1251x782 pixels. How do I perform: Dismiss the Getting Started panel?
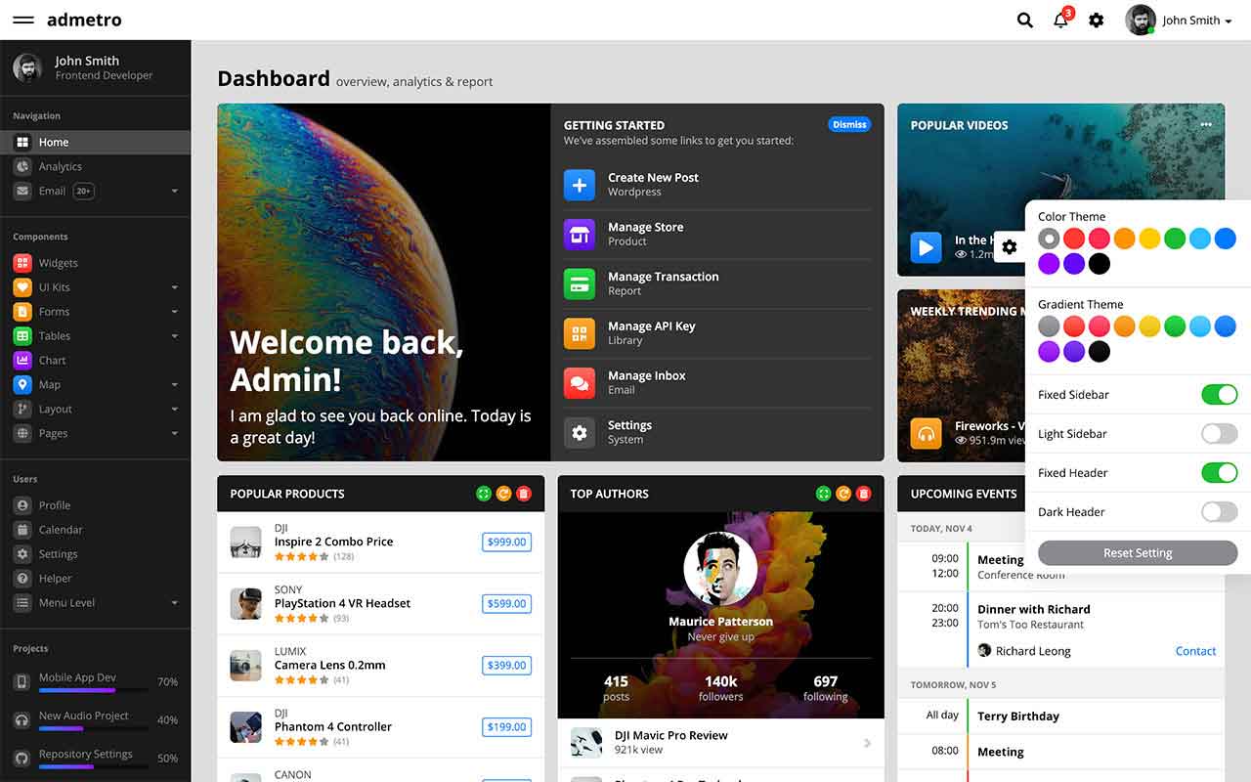[x=849, y=125]
